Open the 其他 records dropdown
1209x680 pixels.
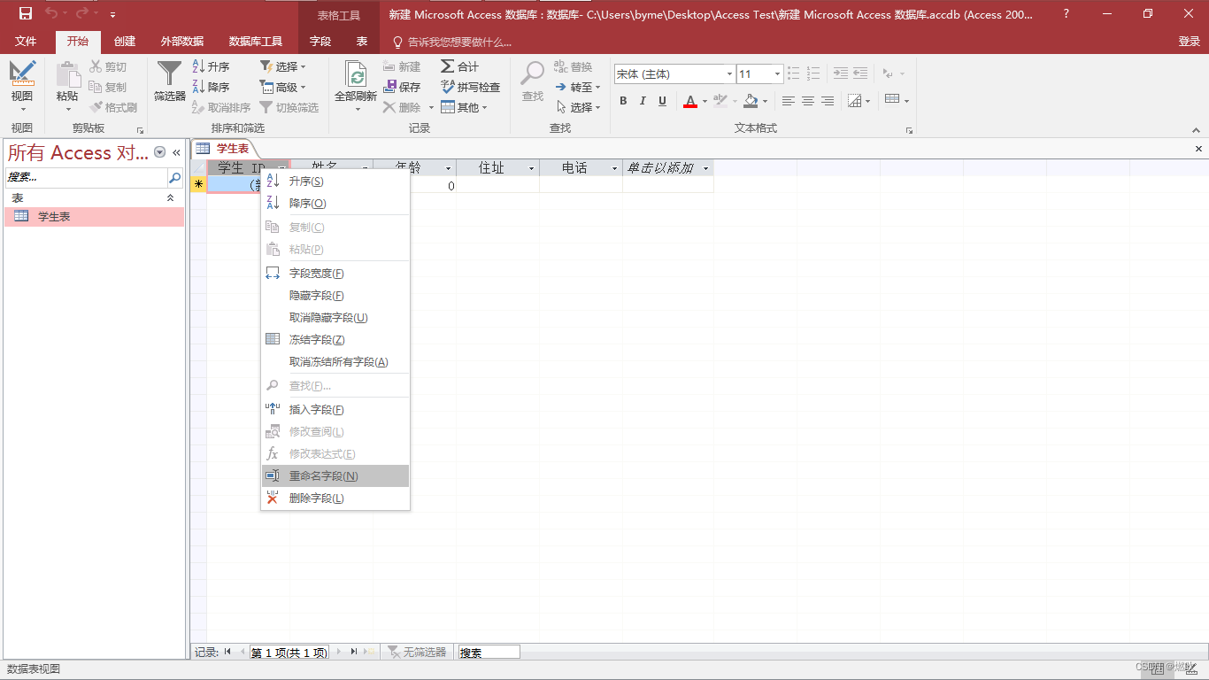(x=465, y=107)
